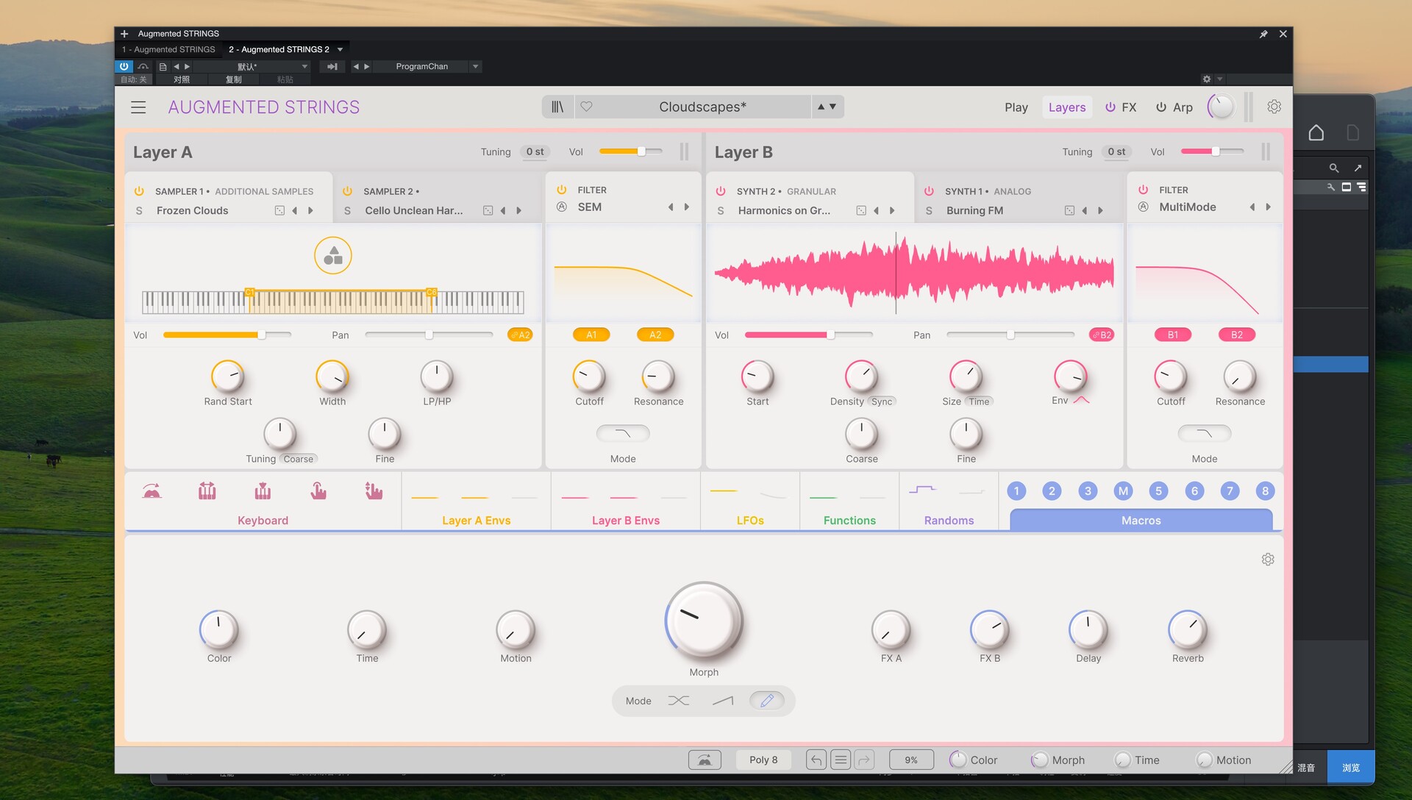The width and height of the screenshot is (1412, 800).
Task: Click the granular waveform display in Layer B
Action: (x=914, y=273)
